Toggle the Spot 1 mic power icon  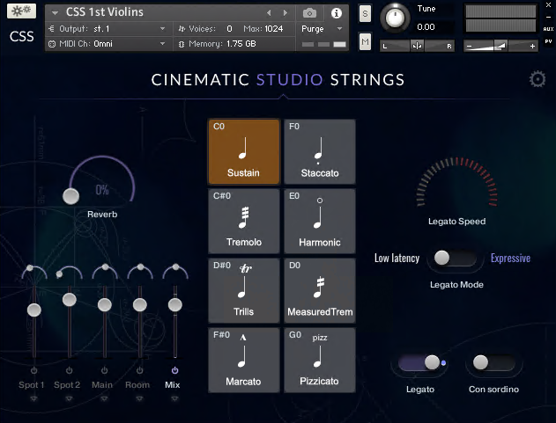coord(33,370)
